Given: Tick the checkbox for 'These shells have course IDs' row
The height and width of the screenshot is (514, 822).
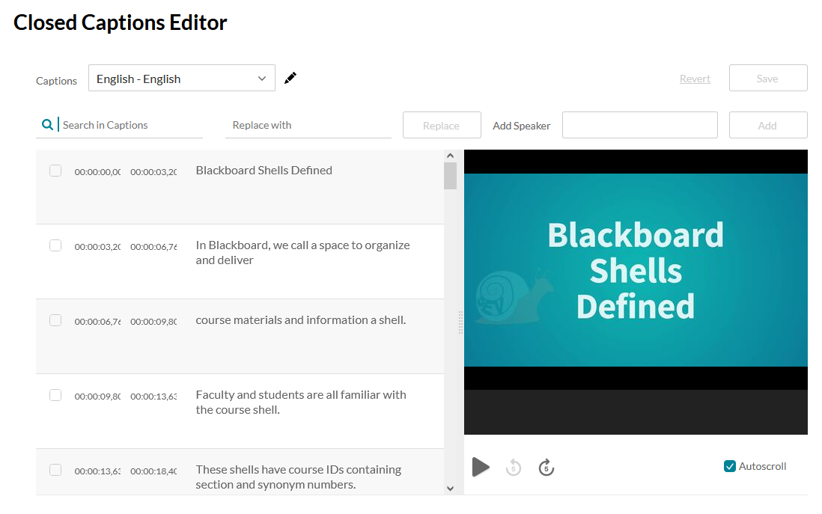Looking at the screenshot, I should click(x=55, y=470).
